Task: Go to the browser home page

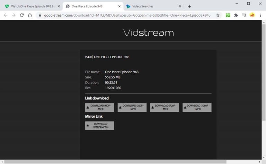Action: pos(30,15)
